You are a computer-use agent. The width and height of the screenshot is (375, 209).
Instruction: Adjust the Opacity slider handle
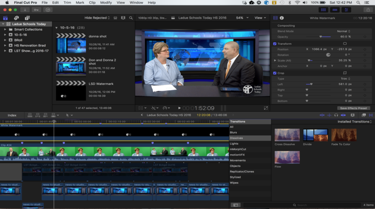(x=321, y=37)
